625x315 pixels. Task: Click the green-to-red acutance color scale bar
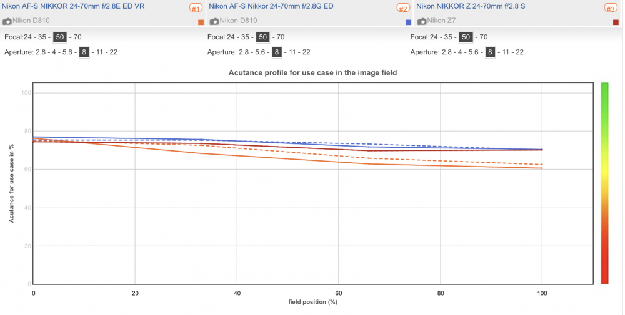pos(604,183)
